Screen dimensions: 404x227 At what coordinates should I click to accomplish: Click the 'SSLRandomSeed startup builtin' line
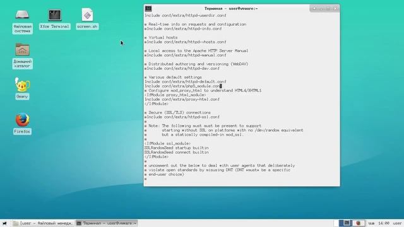[x=177, y=148]
